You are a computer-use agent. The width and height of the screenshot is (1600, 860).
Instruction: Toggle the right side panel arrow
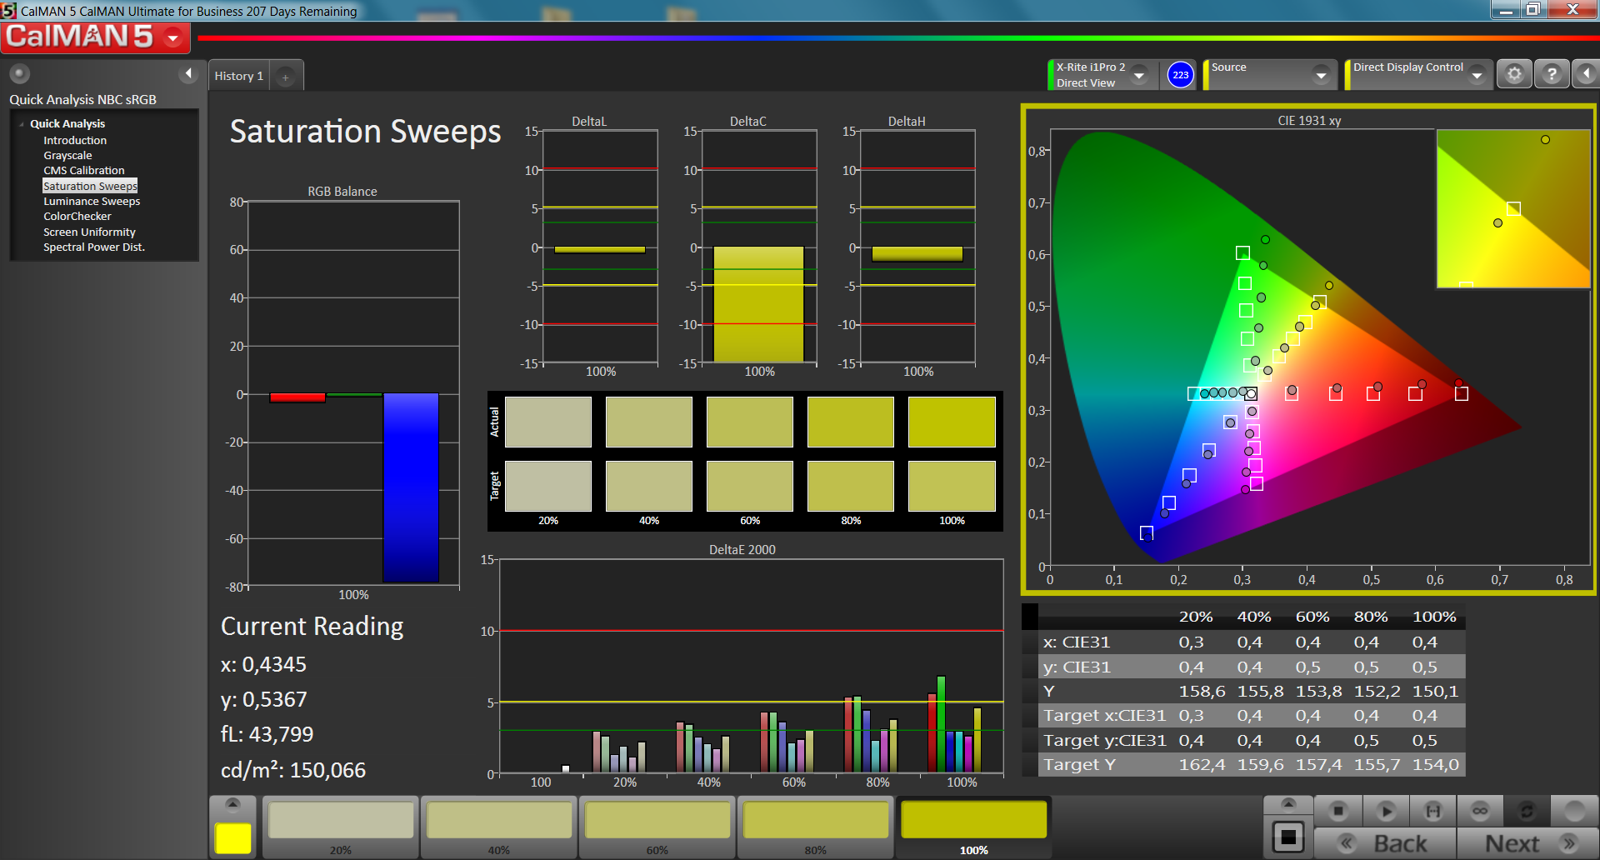click(1587, 74)
